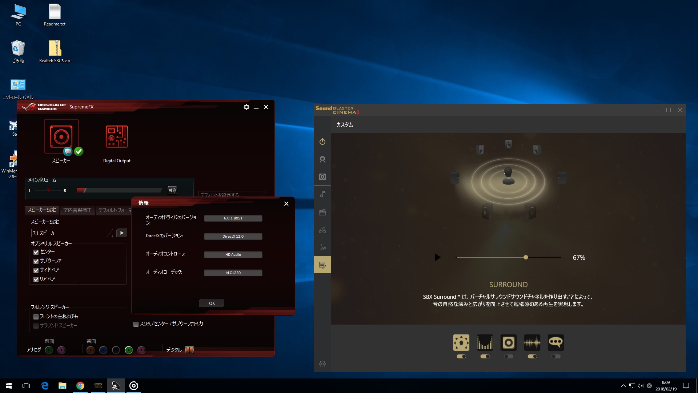The width and height of the screenshot is (698, 393).
Task: Toggle the Surround effect switch
Action: 461,357
